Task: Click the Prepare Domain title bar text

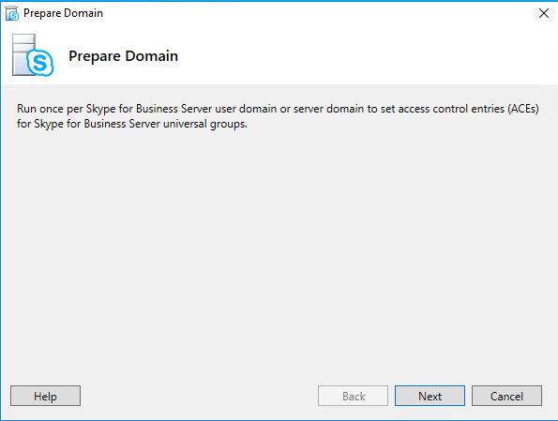Action: tap(63, 13)
